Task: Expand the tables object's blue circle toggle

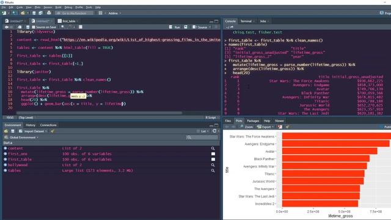Action: [x=5, y=170]
